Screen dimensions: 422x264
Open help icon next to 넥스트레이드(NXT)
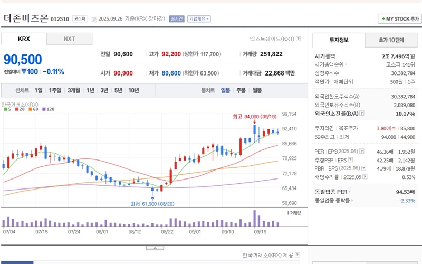pos(298,39)
